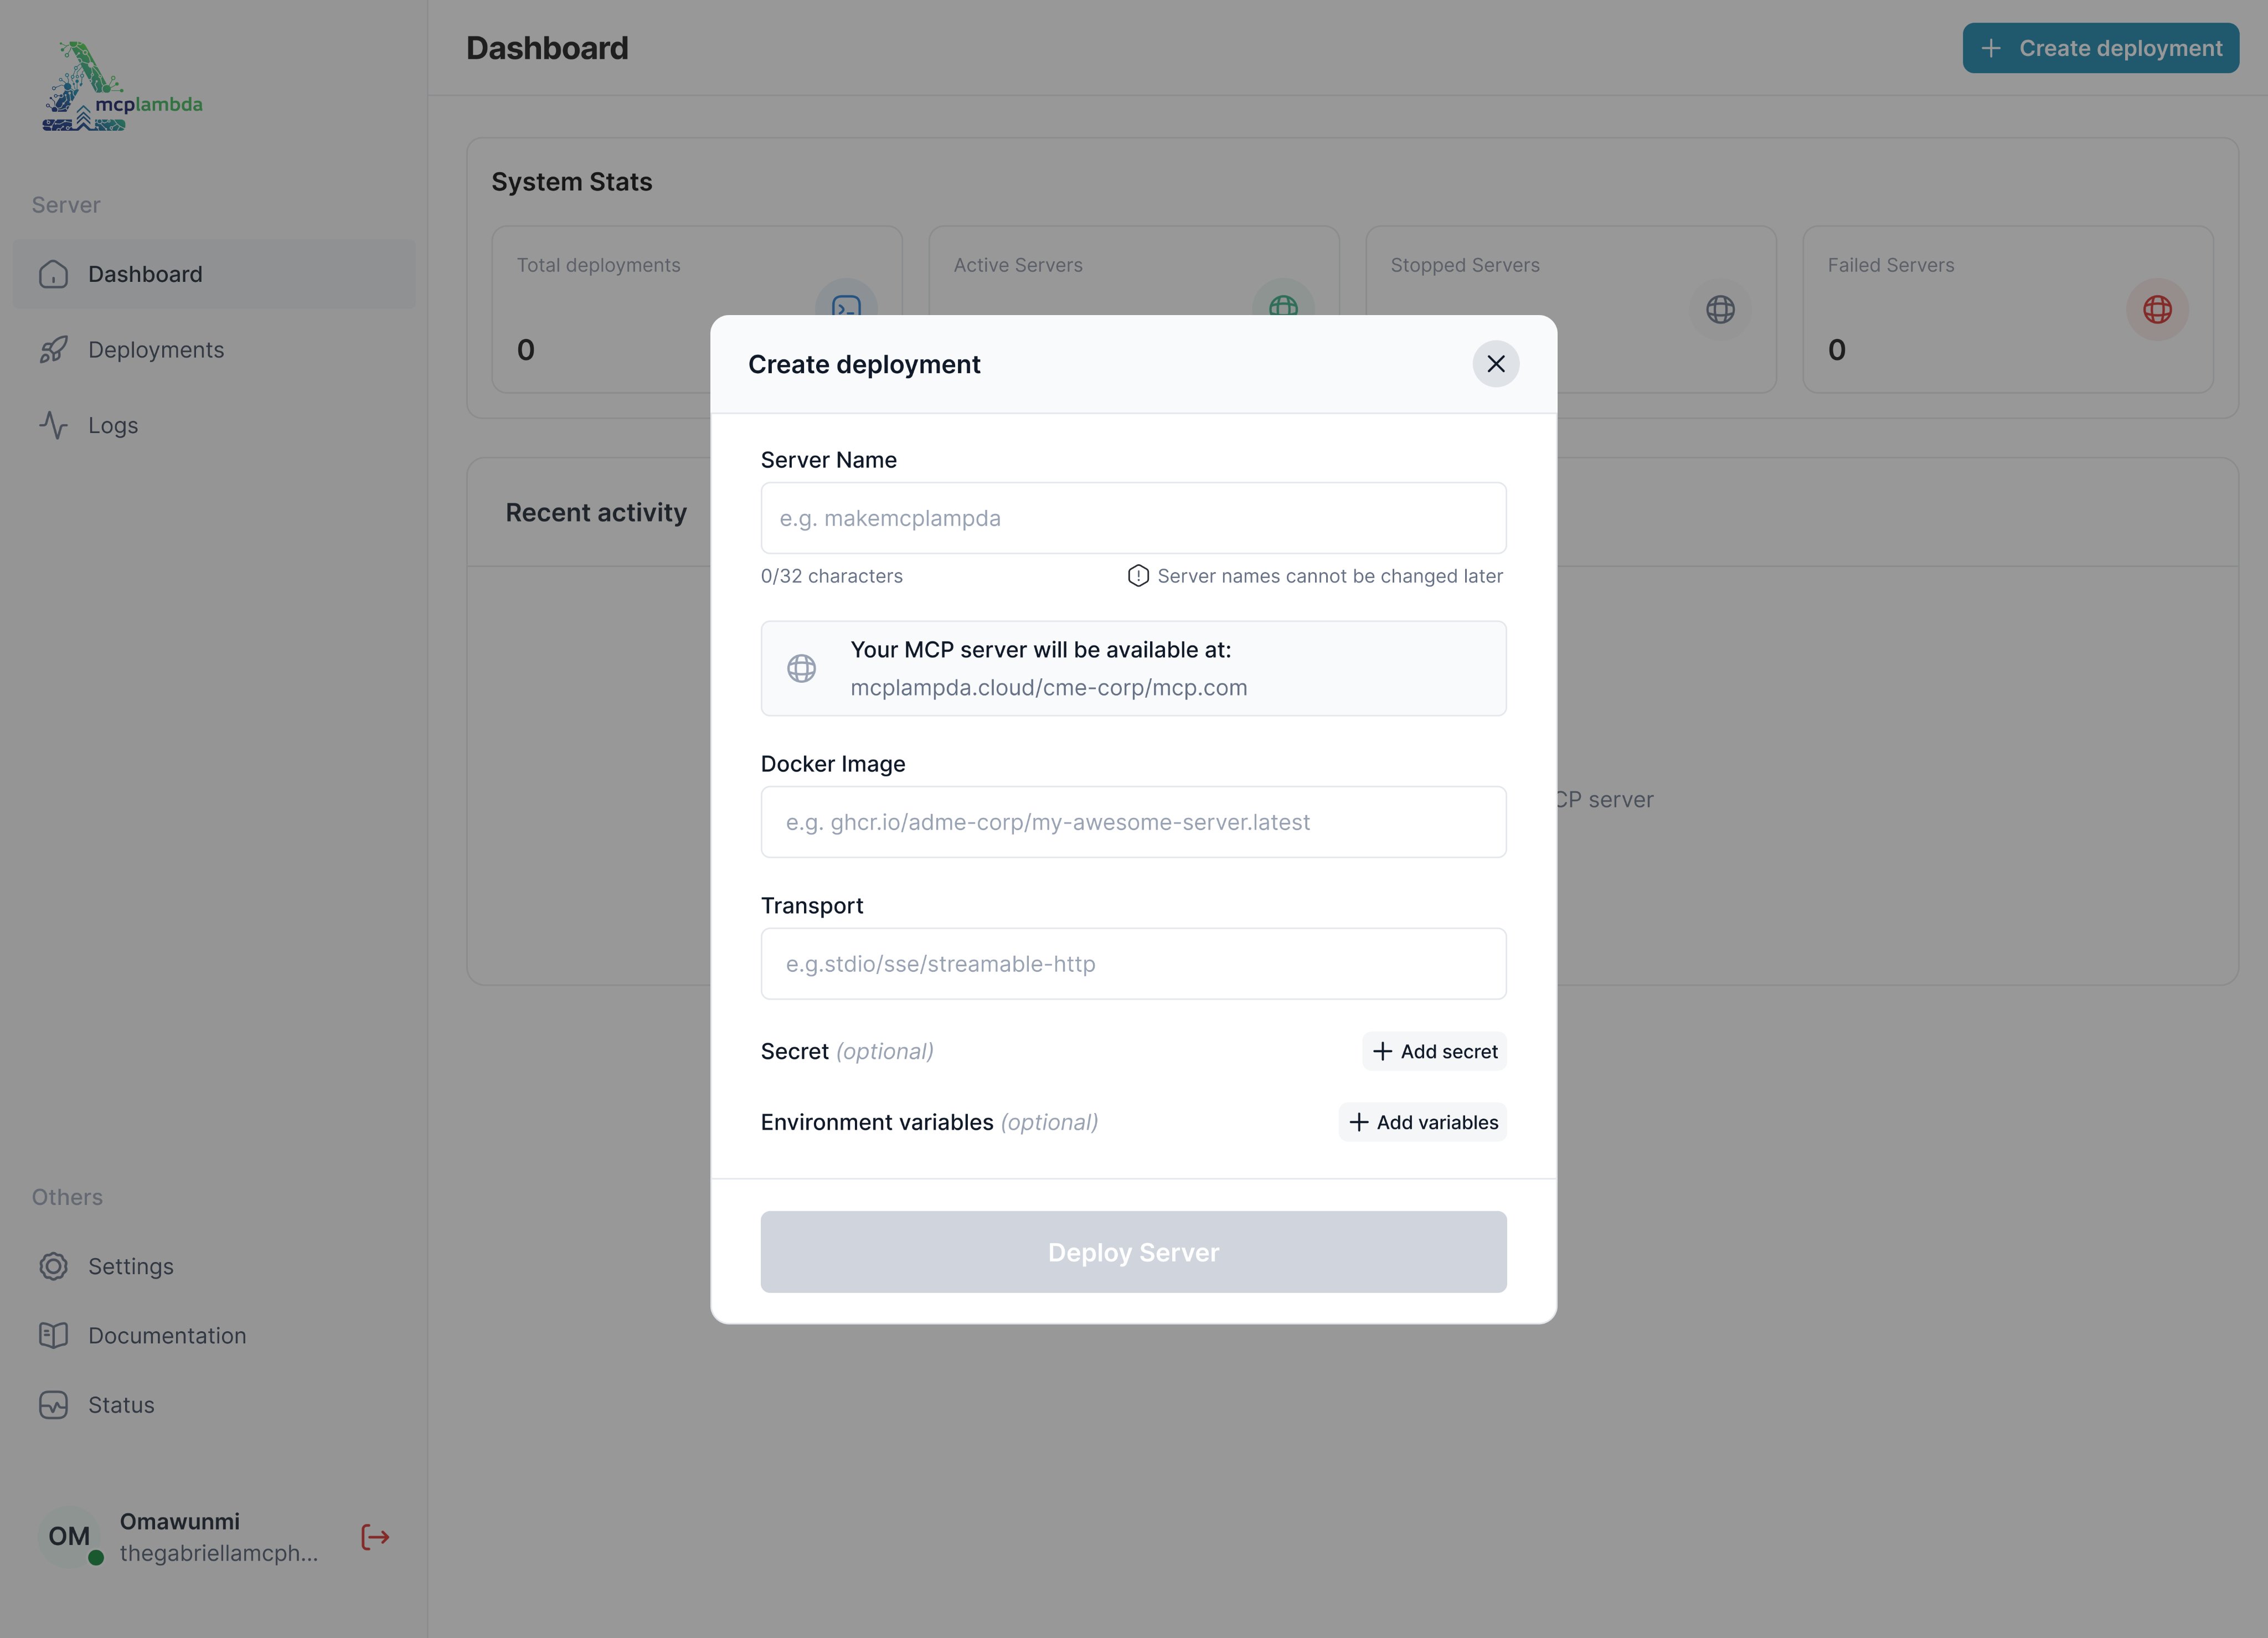Click the globe icon beside the MCP server URL
This screenshot has height=1638, width=2268.
click(801, 668)
